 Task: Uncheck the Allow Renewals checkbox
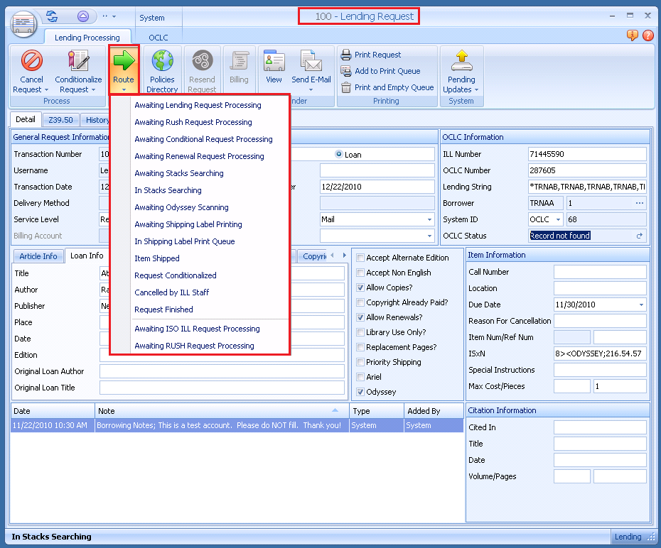click(x=360, y=317)
